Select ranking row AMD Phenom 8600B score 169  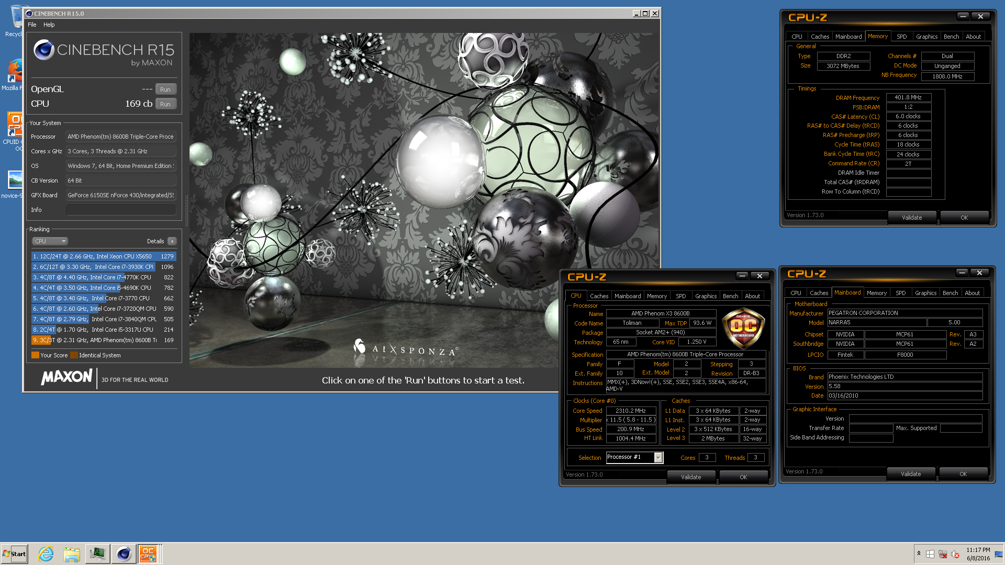point(104,340)
